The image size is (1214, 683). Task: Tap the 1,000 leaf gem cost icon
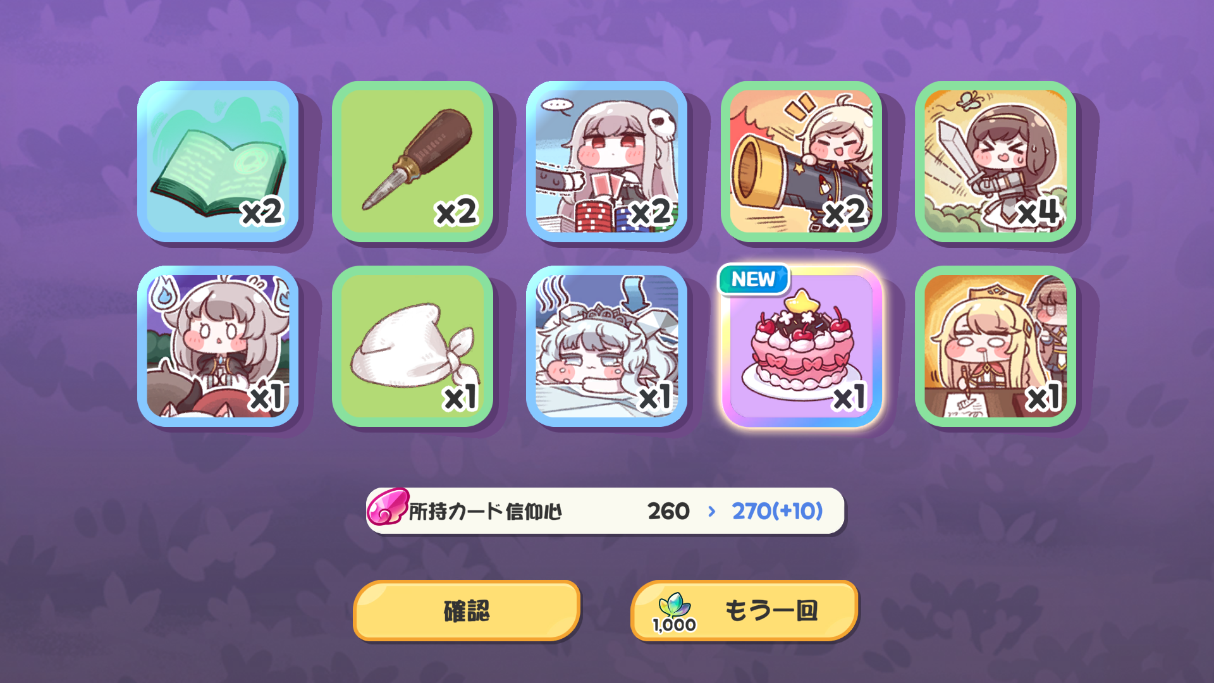(675, 613)
